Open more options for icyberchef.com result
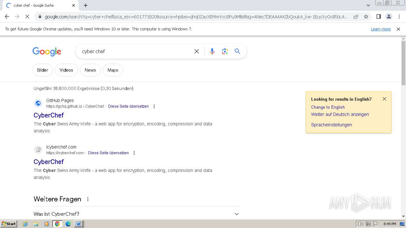The width and height of the screenshot is (406, 228). tap(134, 153)
